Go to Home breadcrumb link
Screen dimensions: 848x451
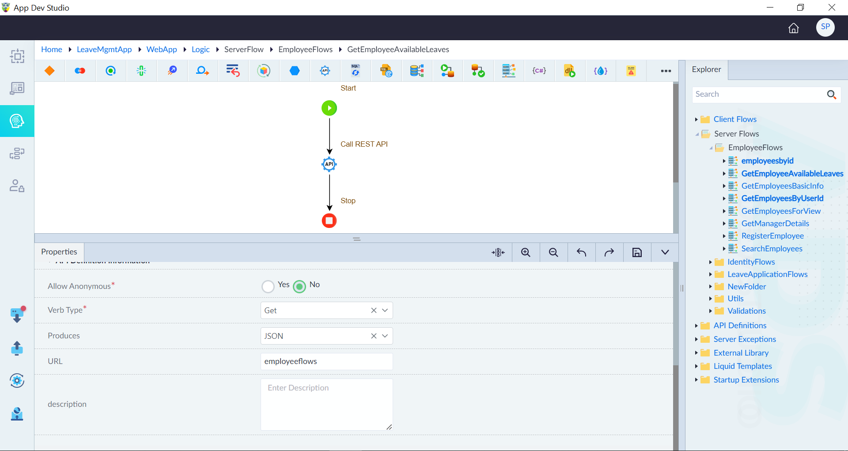[52, 49]
